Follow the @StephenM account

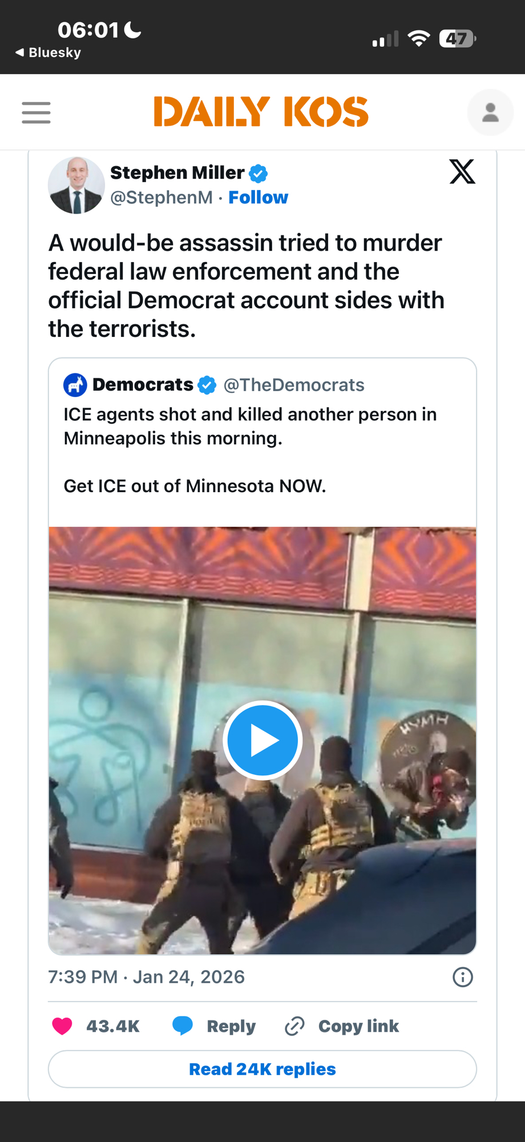point(258,198)
